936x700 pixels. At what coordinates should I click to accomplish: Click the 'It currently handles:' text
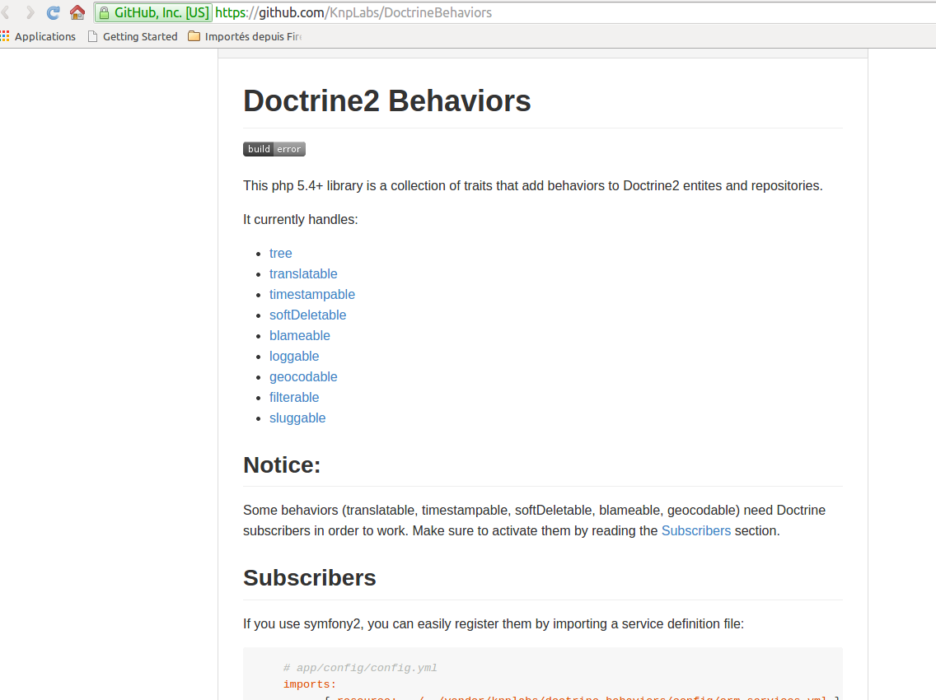300,220
